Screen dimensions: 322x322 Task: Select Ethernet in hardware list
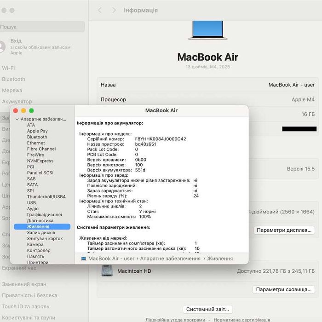(36, 143)
